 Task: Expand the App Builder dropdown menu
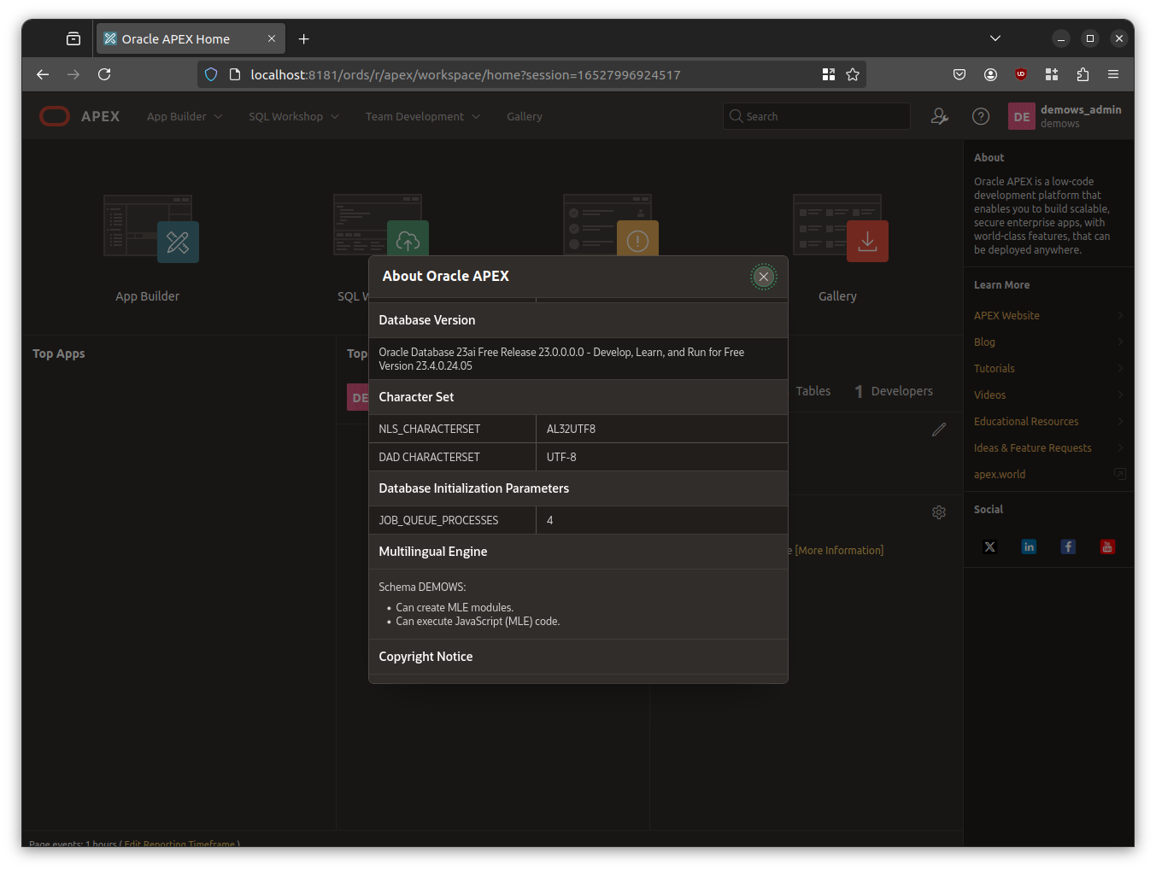click(x=184, y=117)
